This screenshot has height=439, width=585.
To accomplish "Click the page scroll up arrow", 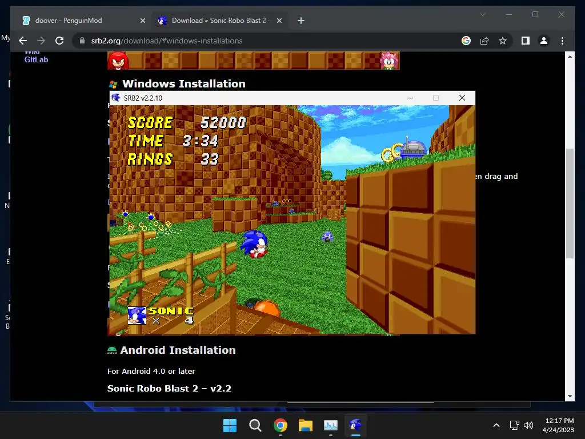I will click(x=570, y=57).
